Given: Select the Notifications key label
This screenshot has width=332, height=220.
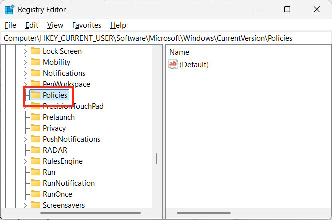Looking at the screenshot, I should click(x=64, y=73).
